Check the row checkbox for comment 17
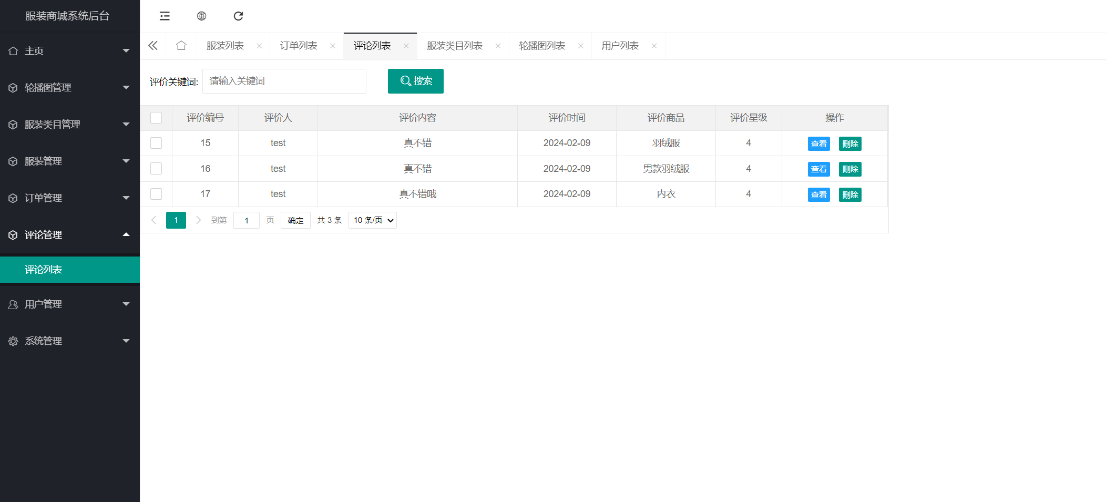 156,193
